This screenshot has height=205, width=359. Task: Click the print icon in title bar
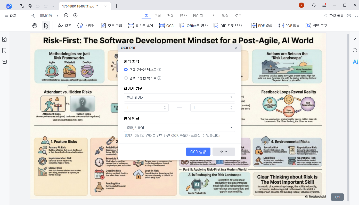pyautogui.click(x=30, y=6)
